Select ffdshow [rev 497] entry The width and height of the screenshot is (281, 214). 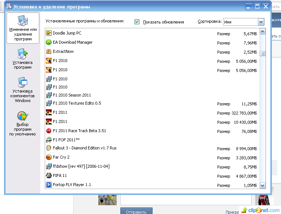(x=152, y=166)
